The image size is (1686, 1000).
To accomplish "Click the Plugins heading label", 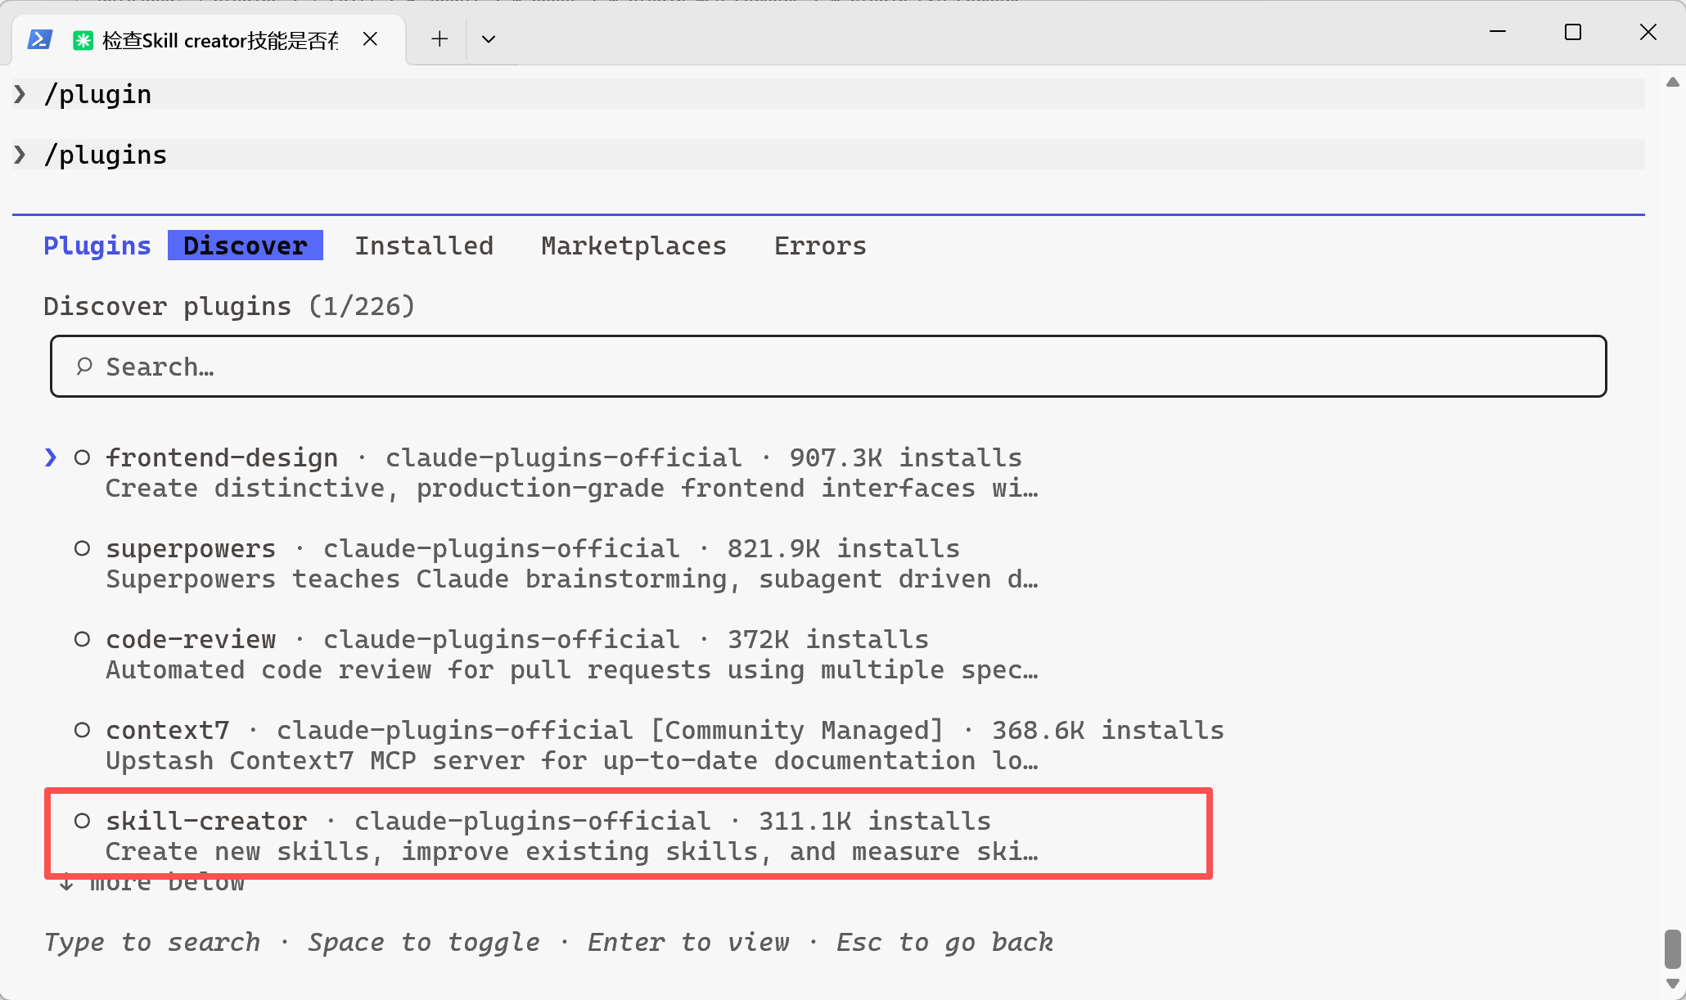I will (x=97, y=245).
